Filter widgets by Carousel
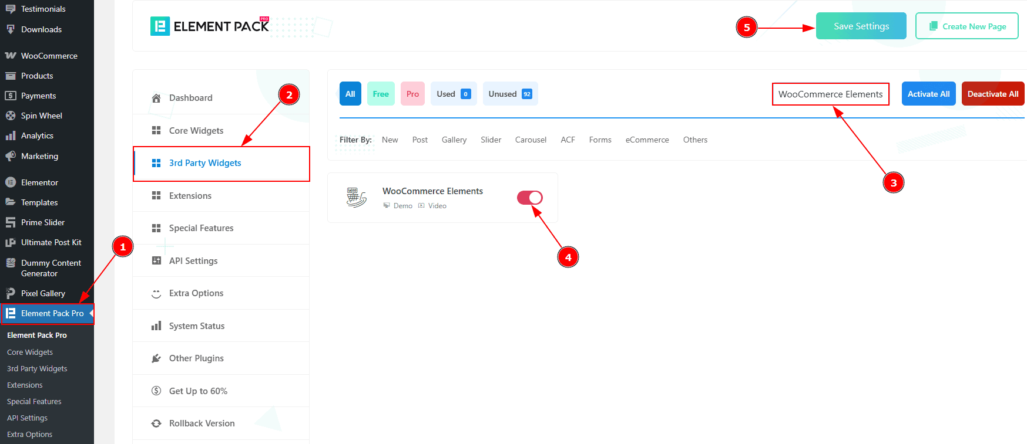Screen dimensions: 1027x444 (x=531, y=140)
